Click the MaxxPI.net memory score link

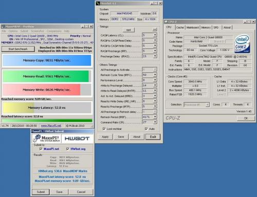coord(62,181)
